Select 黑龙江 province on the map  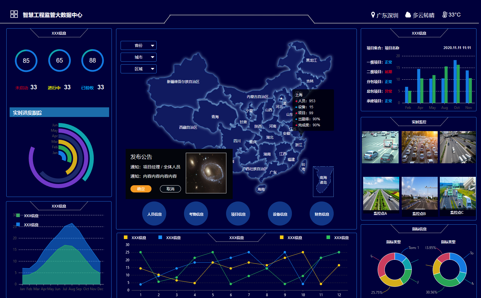pyautogui.click(x=311, y=60)
